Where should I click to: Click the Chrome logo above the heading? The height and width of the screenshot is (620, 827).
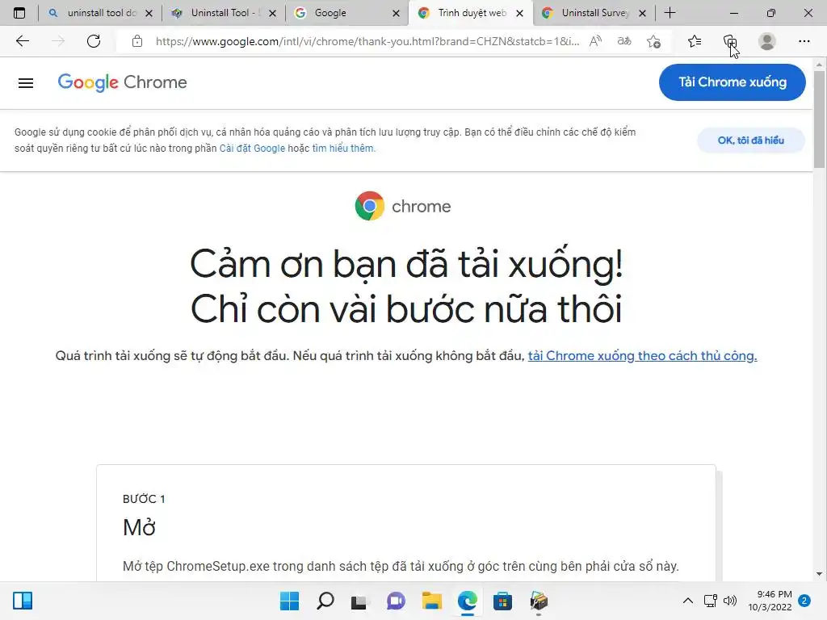click(403, 206)
